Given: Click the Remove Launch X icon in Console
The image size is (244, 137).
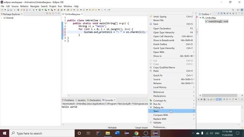Looking at the screenshot, I should click(x=201, y=99).
